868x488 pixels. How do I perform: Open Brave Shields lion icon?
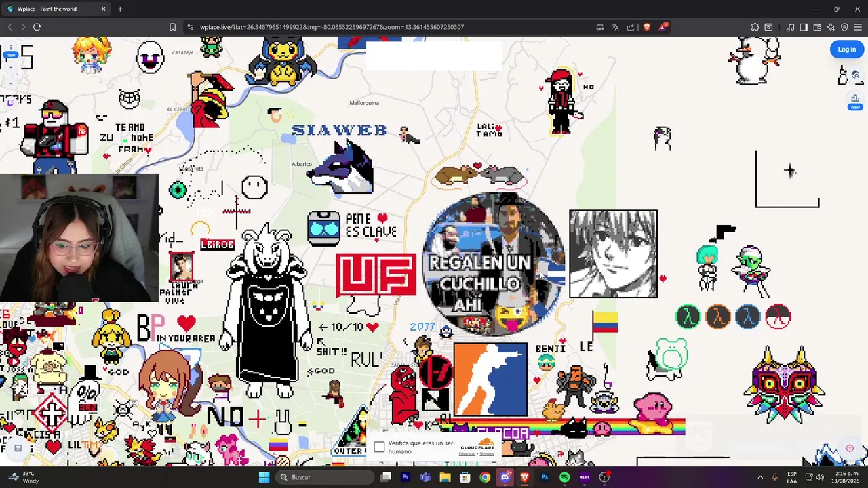point(646,27)
